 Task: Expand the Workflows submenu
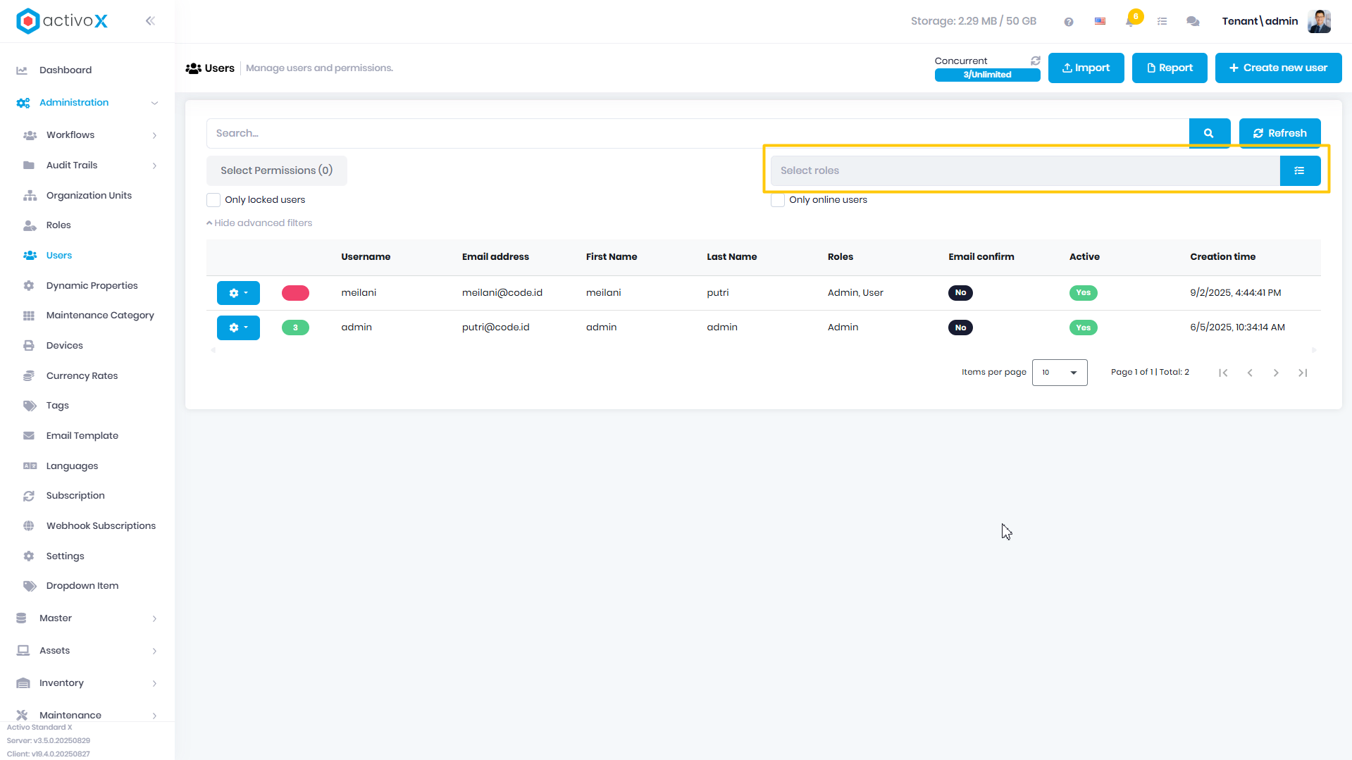(87, 135)
